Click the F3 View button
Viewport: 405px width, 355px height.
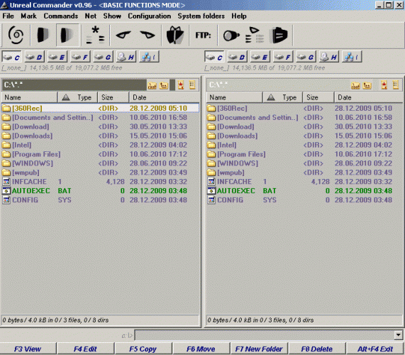click(28, 349)
